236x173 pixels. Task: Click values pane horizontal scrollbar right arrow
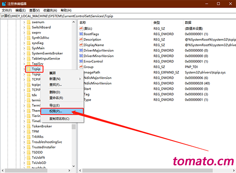coord(234,170)
